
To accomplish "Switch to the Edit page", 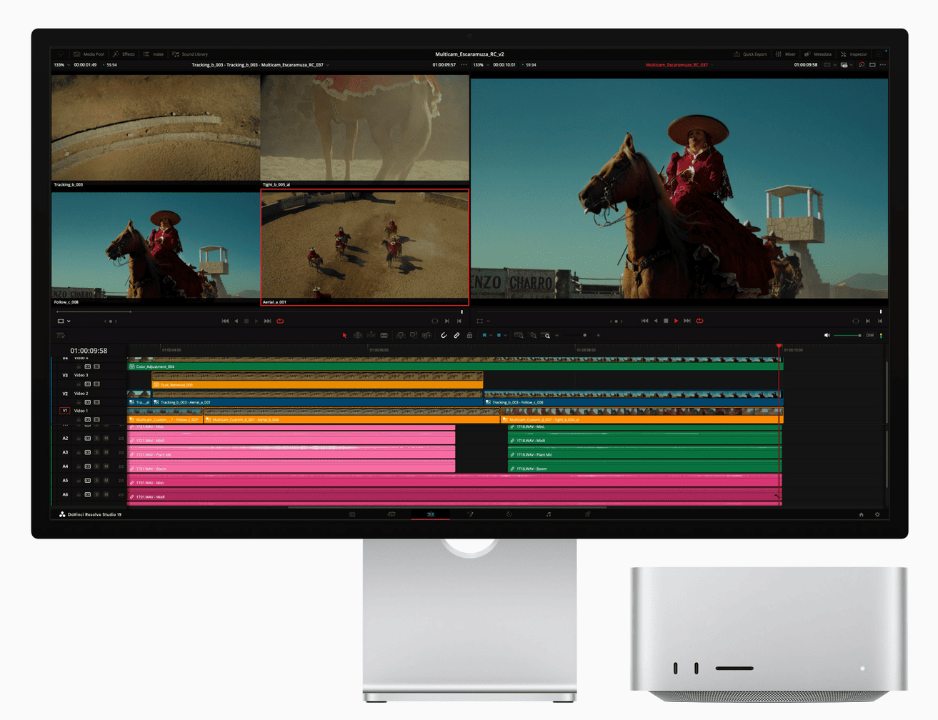I will tap(431, 514).
